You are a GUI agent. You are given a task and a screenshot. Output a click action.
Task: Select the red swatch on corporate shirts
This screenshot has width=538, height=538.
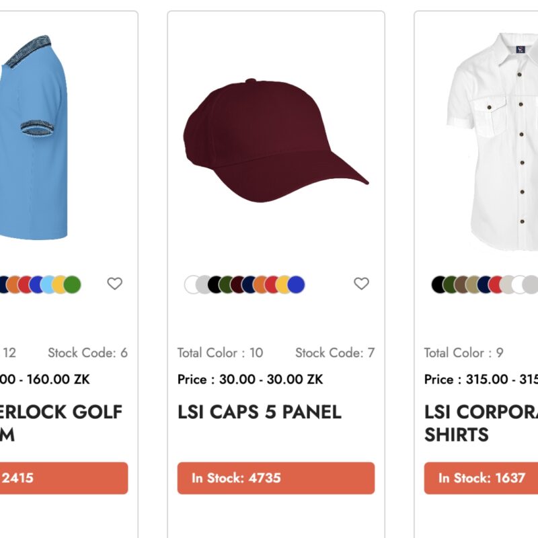pos(496,284)
